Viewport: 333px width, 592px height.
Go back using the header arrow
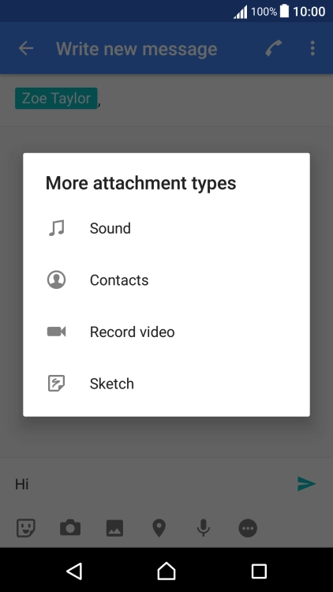click(26, 48)
